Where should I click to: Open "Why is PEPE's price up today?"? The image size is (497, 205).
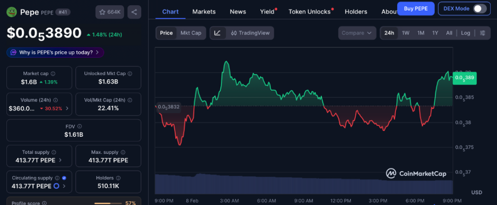(x=55, y=52)
